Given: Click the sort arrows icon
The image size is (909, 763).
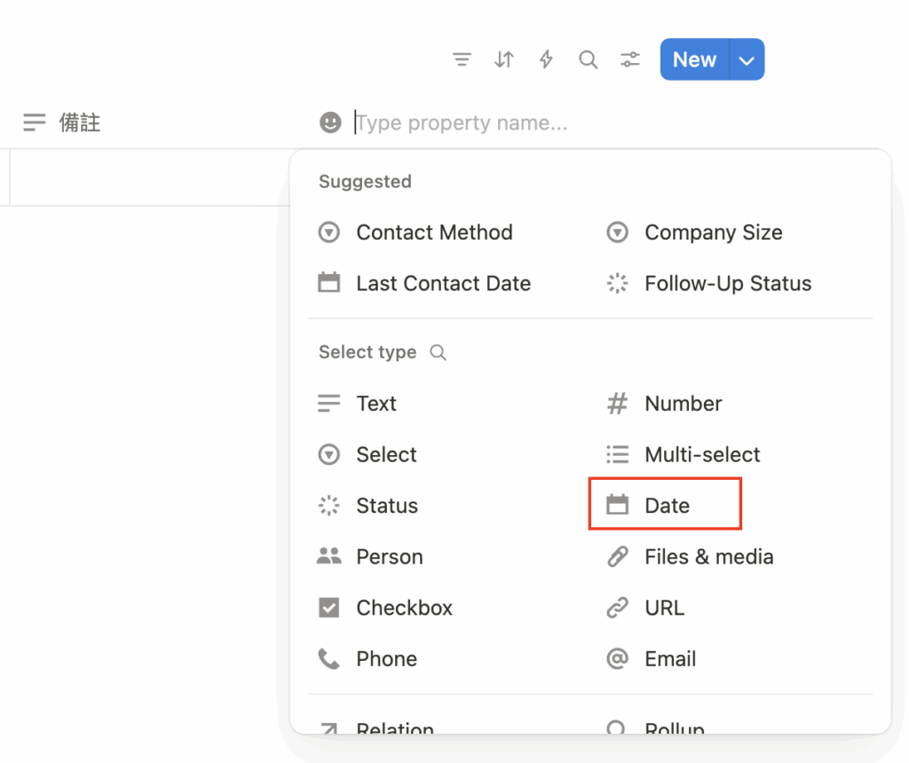Looking at the screenshot, I should pyautogui.click(x=504, y=59).
